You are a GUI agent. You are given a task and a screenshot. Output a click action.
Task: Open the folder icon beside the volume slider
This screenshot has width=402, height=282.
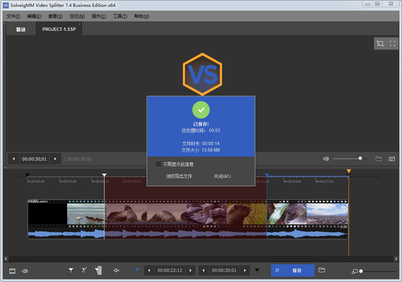coord(379,159)
